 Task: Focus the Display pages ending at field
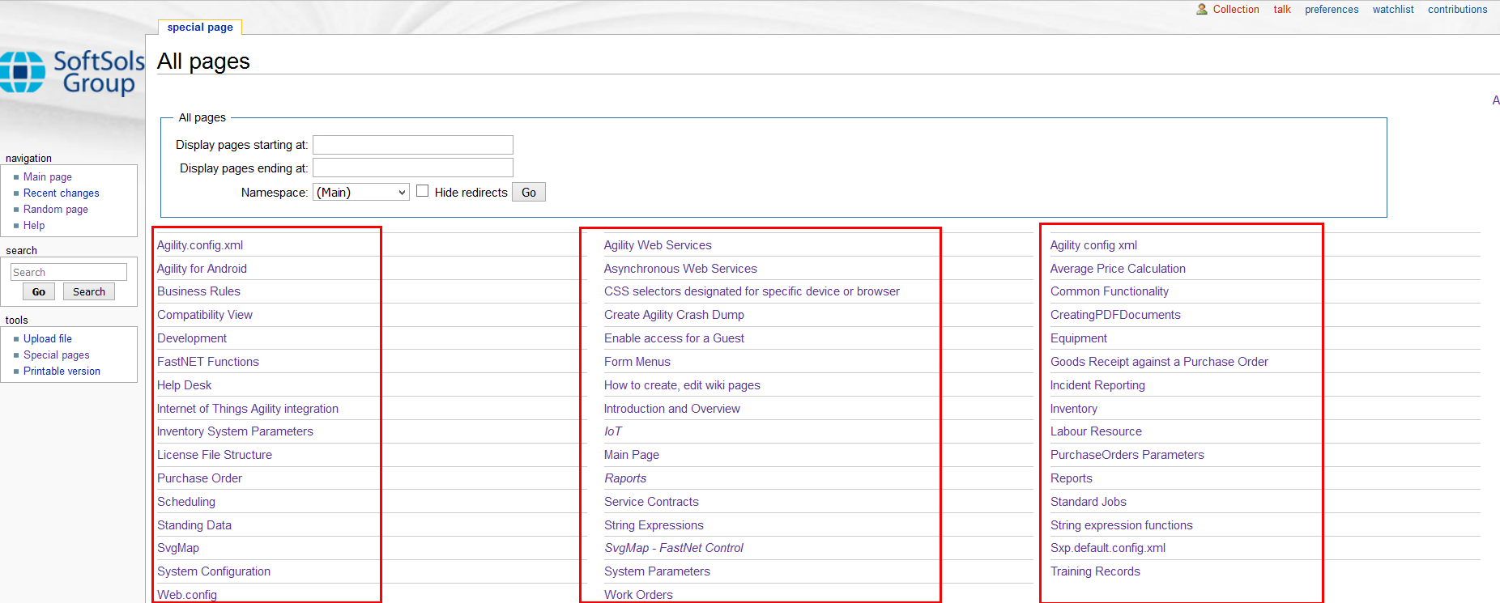412,168
